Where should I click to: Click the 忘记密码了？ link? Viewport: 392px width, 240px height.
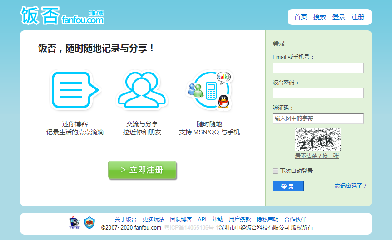(351, 186)
